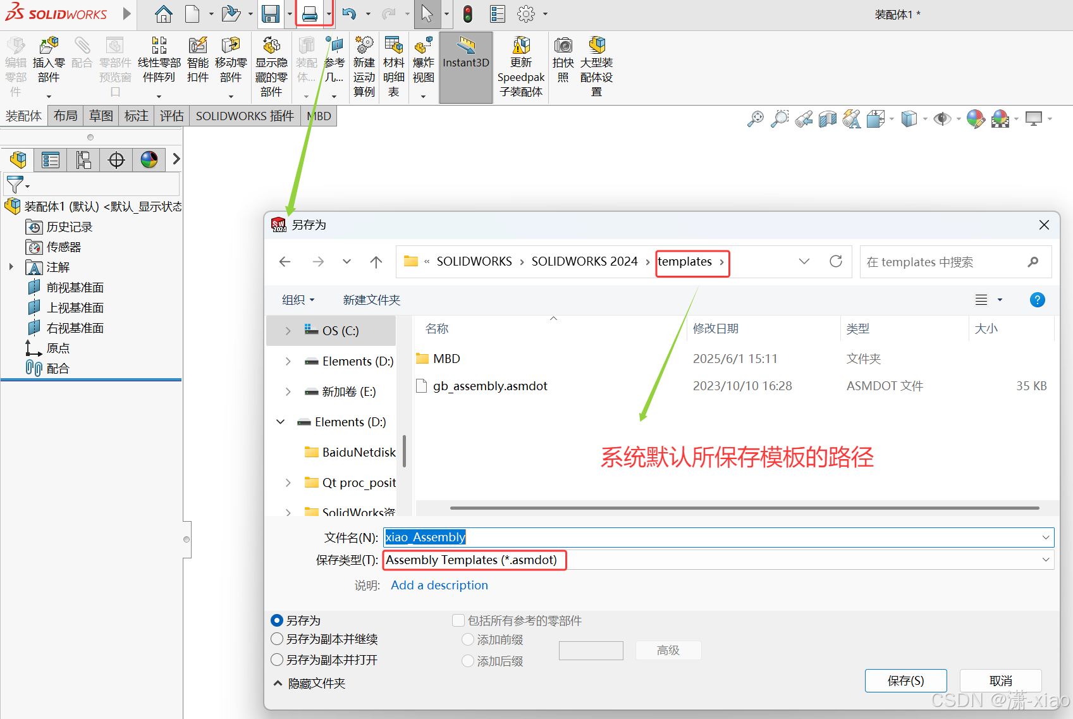Viewport: 1073px width, 719px height.
Task: Switch to the SOLIDWORKS 插件 tab
Action: [x=245, y=116]
